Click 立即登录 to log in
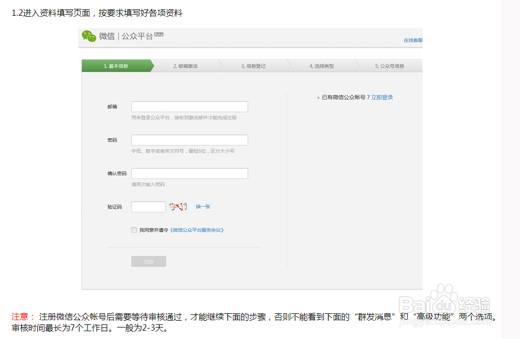 pos(382,97)
